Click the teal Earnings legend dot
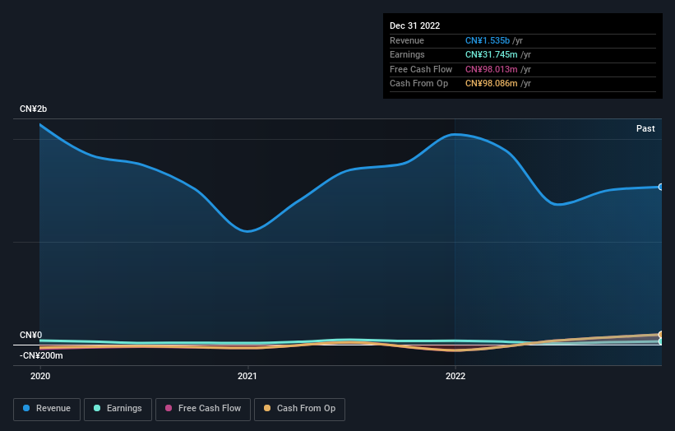Image resolution: width=675 pixels, height=431 pixels. 97,408
